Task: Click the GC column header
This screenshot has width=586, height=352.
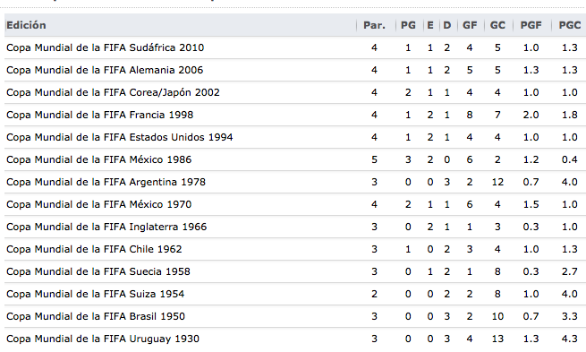Action: point(497,25)
